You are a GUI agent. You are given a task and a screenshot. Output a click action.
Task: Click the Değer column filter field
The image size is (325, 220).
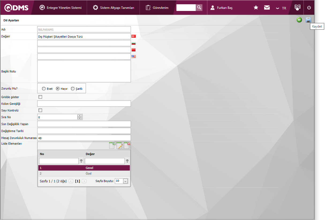(x=105, y=161)
